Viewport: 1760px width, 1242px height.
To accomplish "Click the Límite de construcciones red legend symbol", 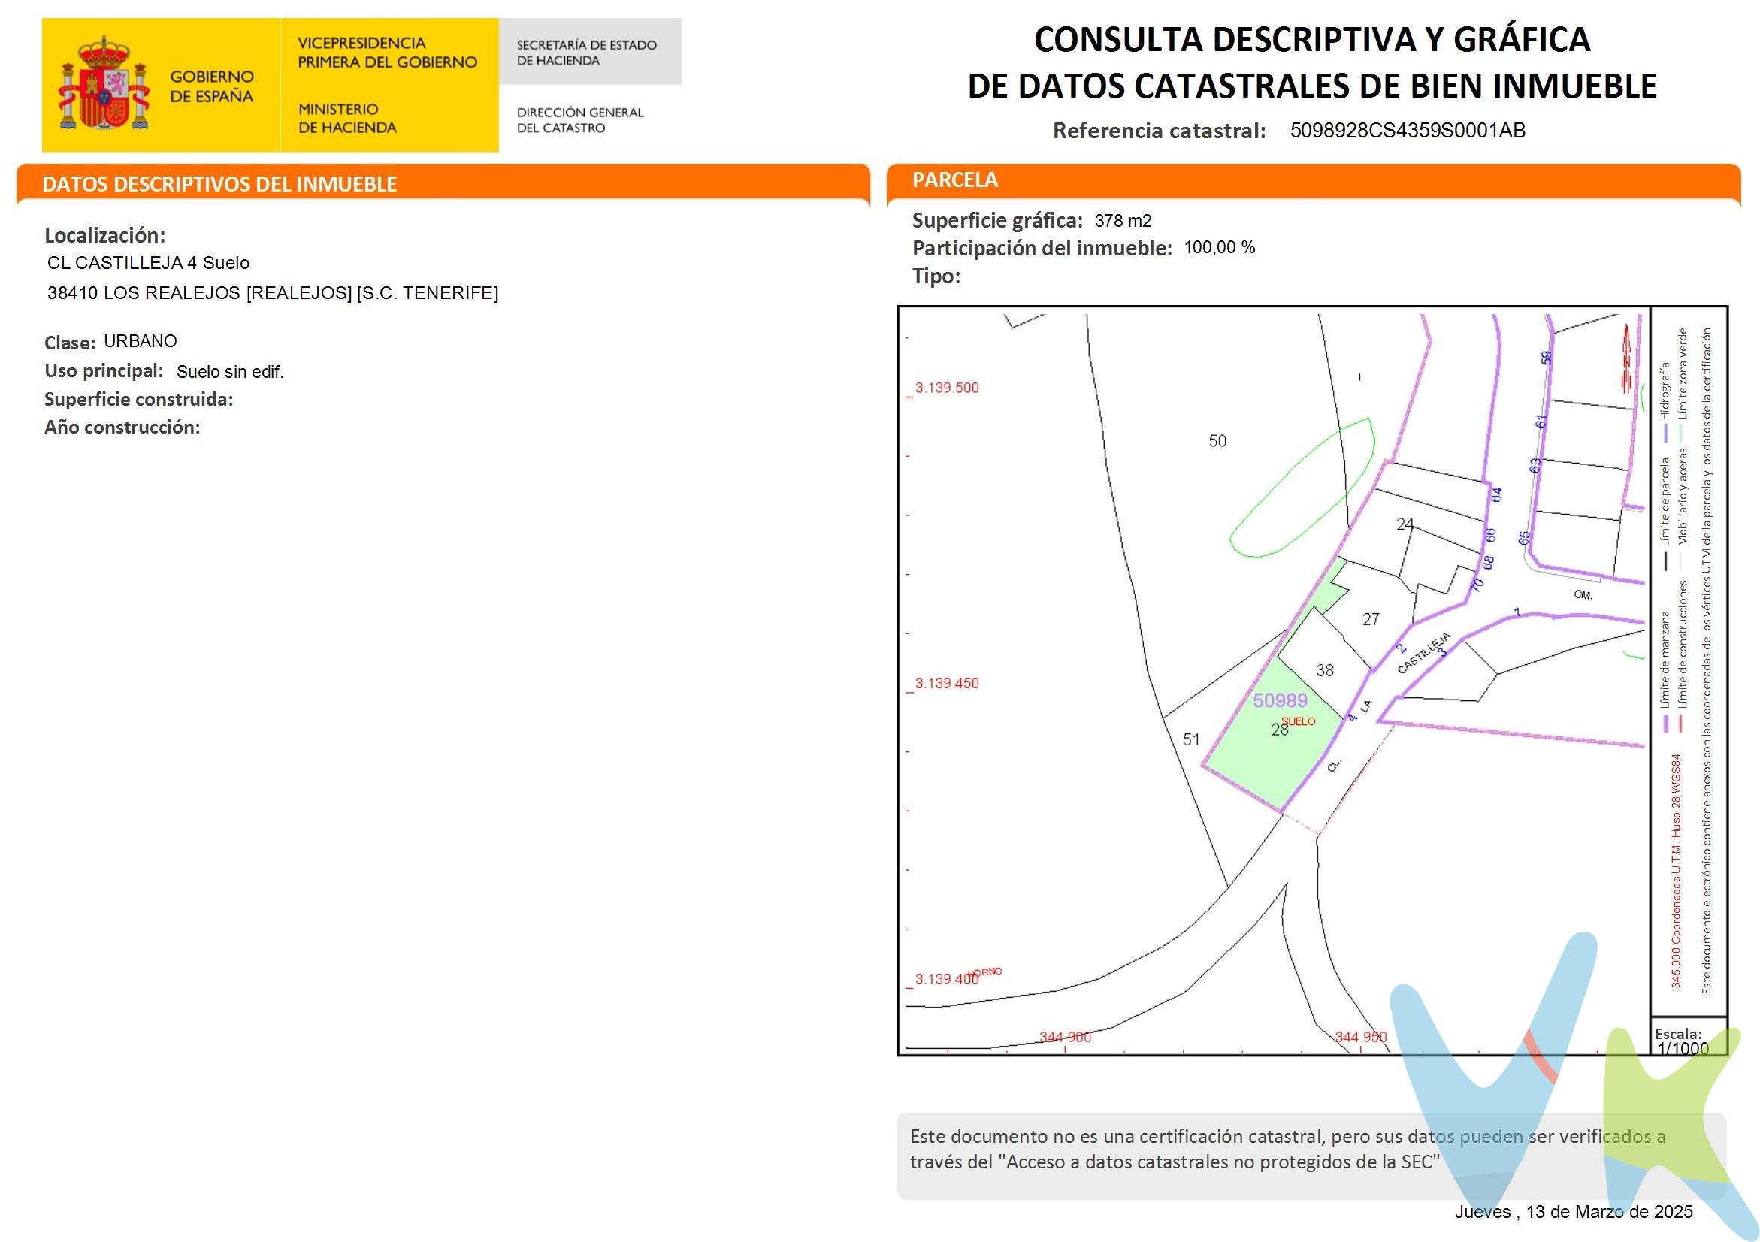I will [x=1681, y=724].
